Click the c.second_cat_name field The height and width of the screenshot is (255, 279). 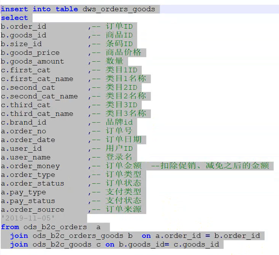[39, 97]
